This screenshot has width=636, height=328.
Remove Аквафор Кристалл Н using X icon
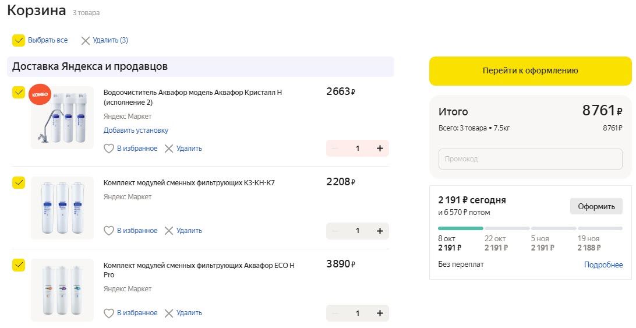coord(169,149)
